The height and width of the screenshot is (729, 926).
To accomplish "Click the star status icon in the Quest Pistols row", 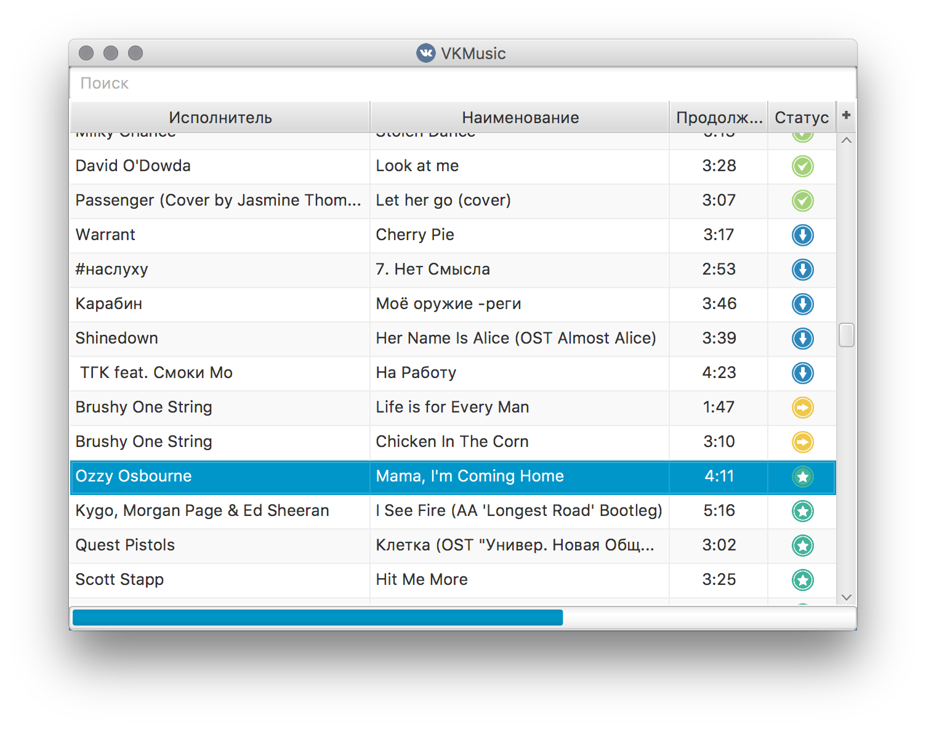I will point(802,546).
